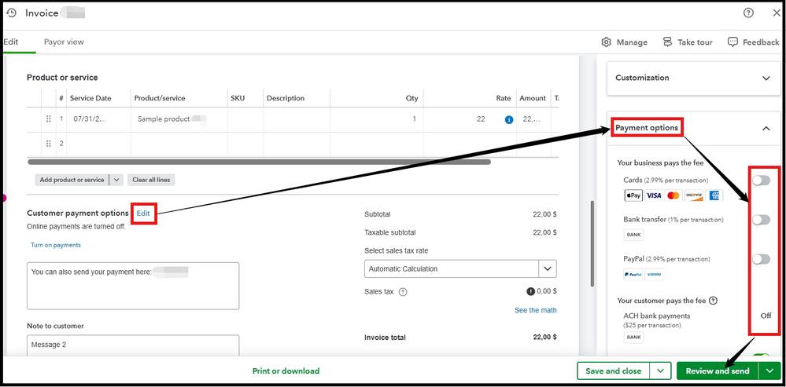This screenshot has height=387, width=786.
Task: Click the Invoice total amount
Action: [x=545, y=337]
